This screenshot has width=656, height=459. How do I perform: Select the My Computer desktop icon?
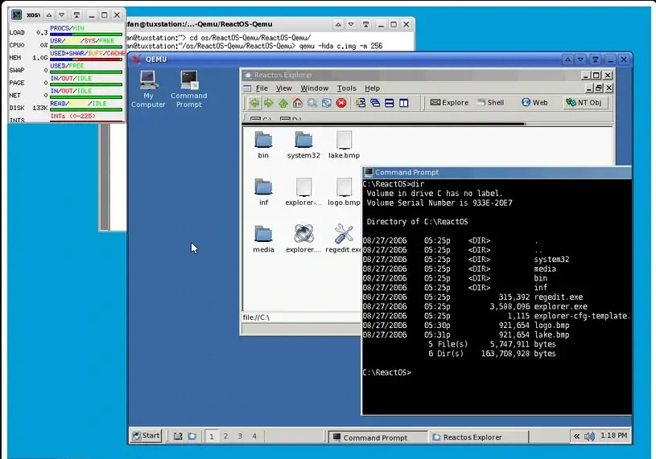coord(148,89)
